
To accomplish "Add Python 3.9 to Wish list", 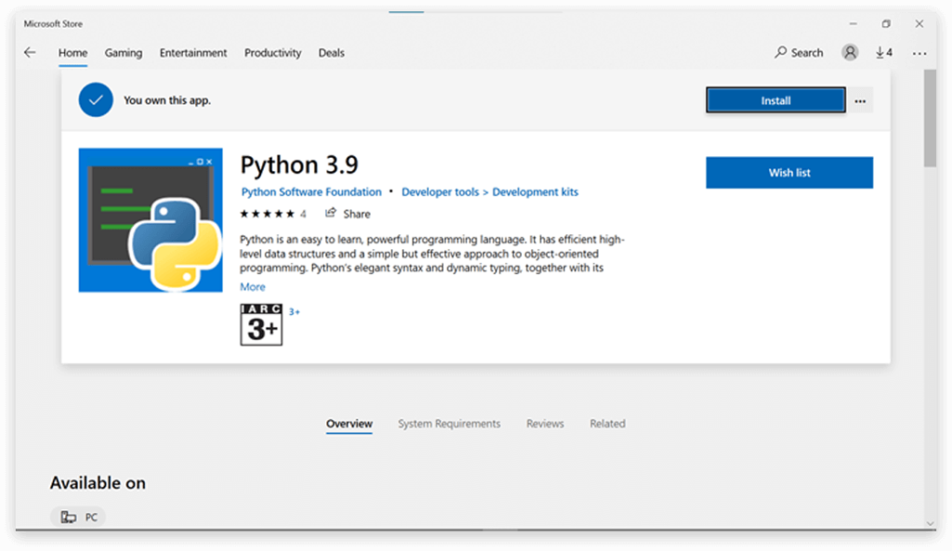I will pyautogui.click(x=788, y=173).
